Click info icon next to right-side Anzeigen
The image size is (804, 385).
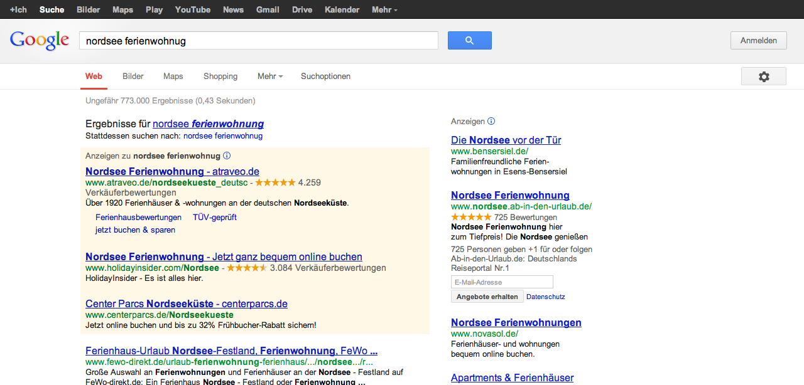491,122
